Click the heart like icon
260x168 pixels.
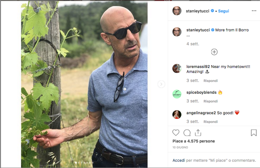click(176, 133)
